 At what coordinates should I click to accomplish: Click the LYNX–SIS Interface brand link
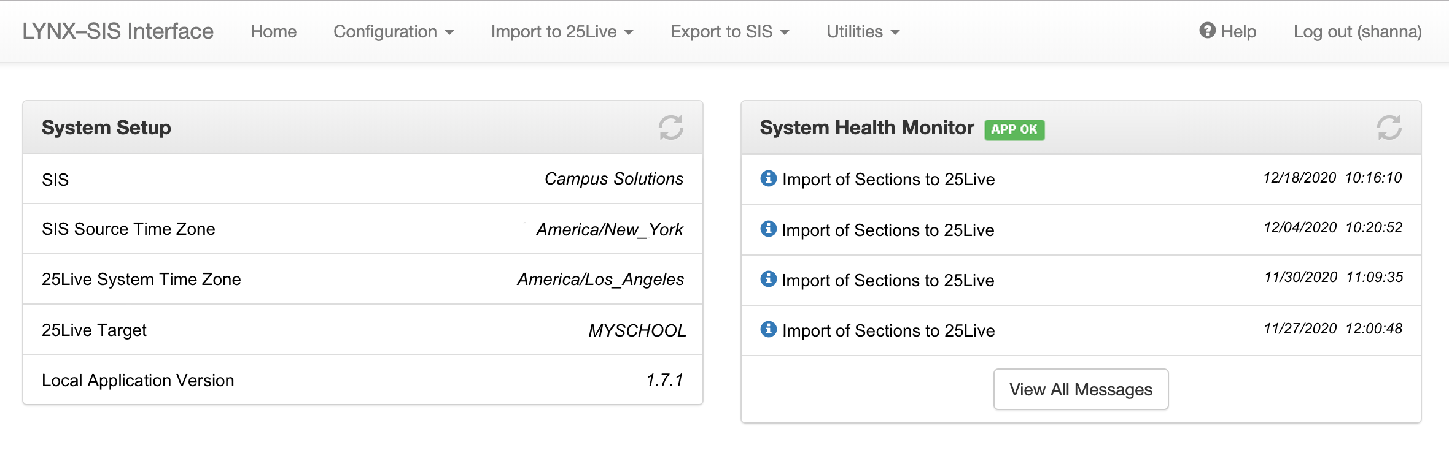point(118,31)
